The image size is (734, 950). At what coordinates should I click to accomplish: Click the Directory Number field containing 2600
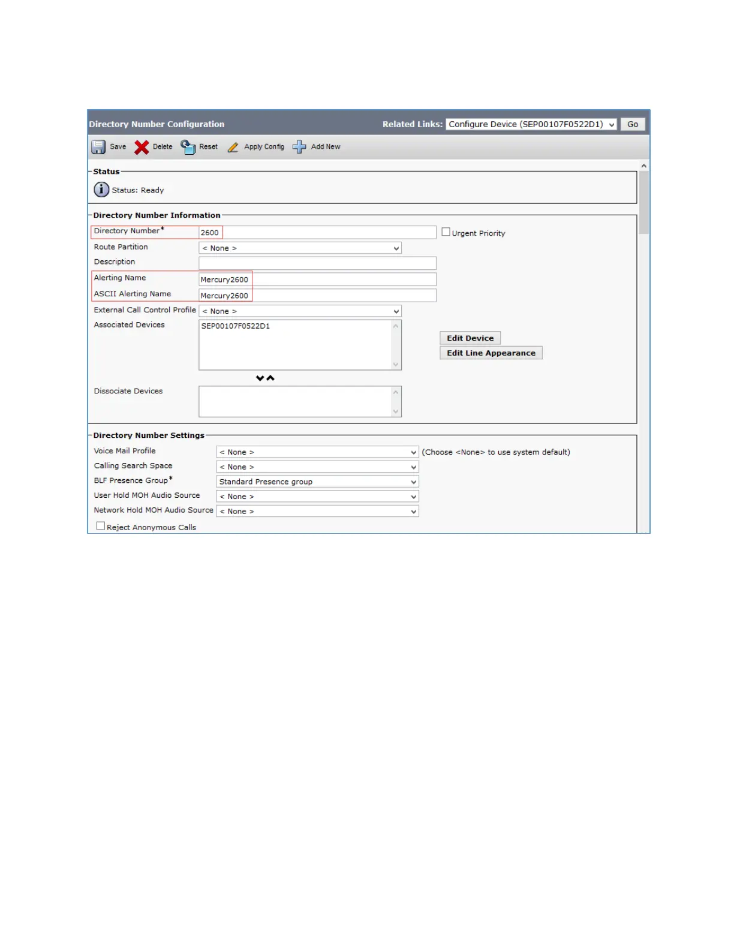click(x=317, y=233)
